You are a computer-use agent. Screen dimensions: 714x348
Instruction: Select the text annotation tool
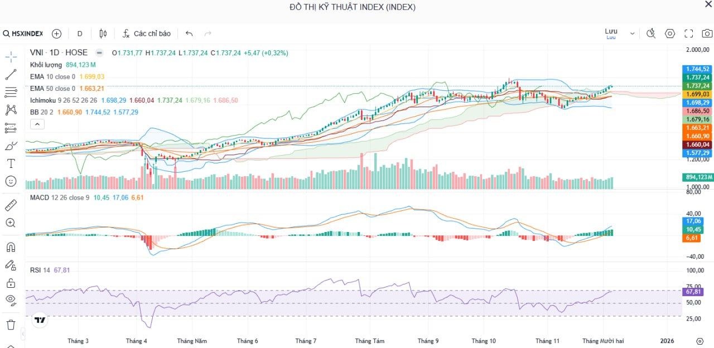tap(11, 163)
